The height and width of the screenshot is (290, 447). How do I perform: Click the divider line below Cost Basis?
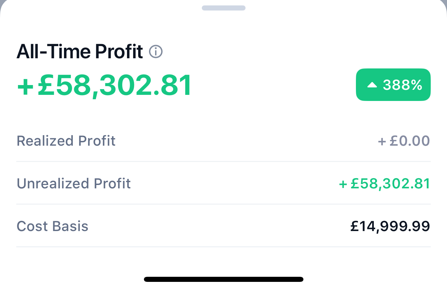pos(223,247)
